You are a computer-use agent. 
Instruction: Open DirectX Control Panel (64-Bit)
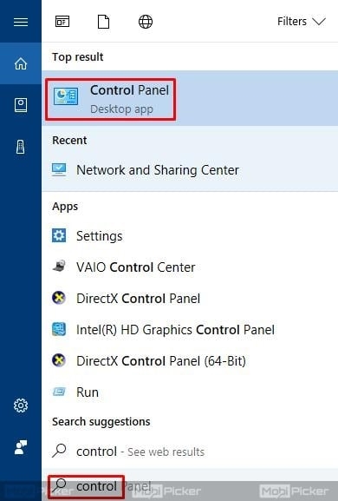click(190, 360)
